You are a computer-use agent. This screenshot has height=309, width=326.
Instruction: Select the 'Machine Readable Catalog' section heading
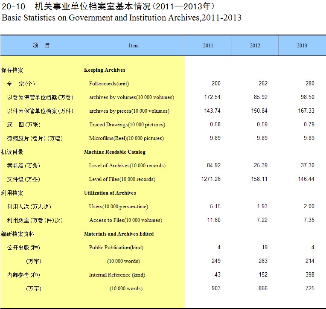coord(114,152)
